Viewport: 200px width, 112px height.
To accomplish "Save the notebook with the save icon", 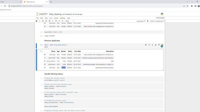I will coord(37,21).
